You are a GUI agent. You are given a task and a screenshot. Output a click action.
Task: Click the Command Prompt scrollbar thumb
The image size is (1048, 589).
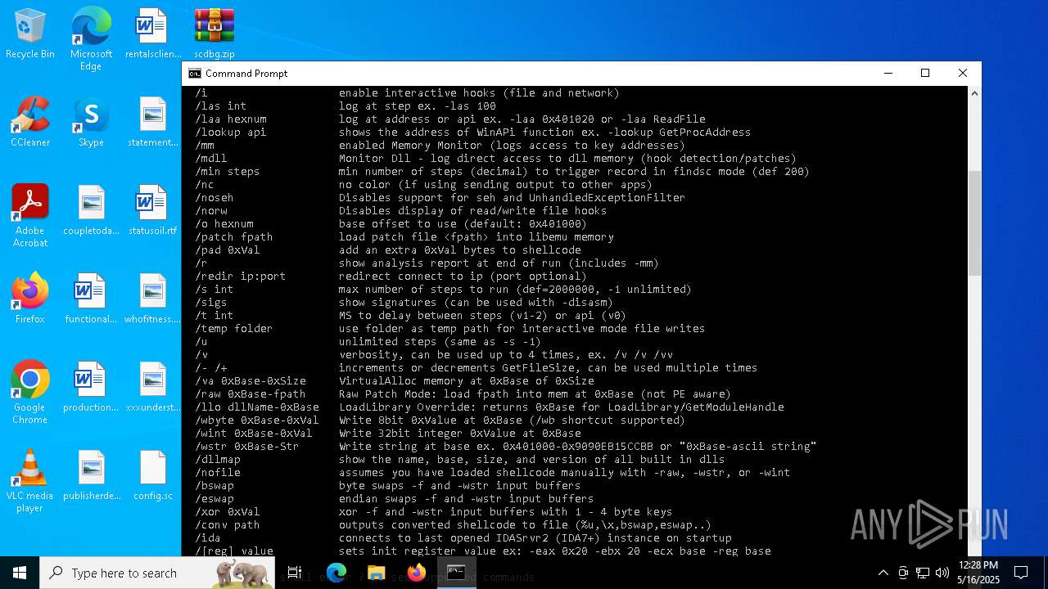click(x=974, y=223)
